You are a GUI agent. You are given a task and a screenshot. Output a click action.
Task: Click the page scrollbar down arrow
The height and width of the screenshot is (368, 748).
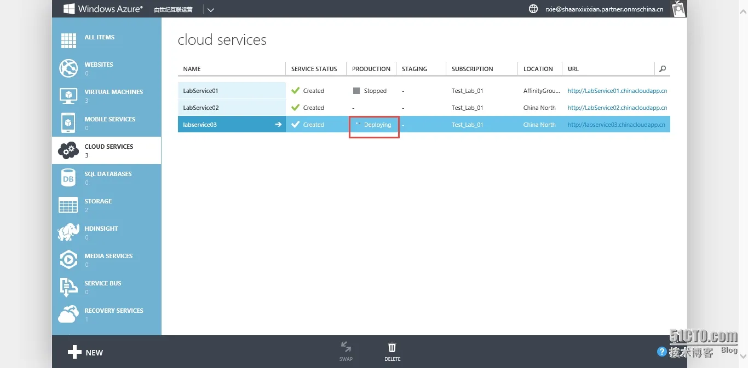click(743, 356)
